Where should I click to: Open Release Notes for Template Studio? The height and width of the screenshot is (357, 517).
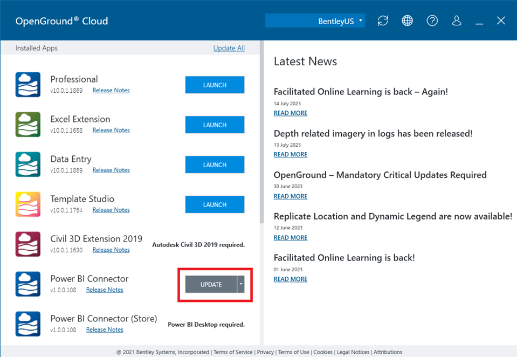coord(111,210)
